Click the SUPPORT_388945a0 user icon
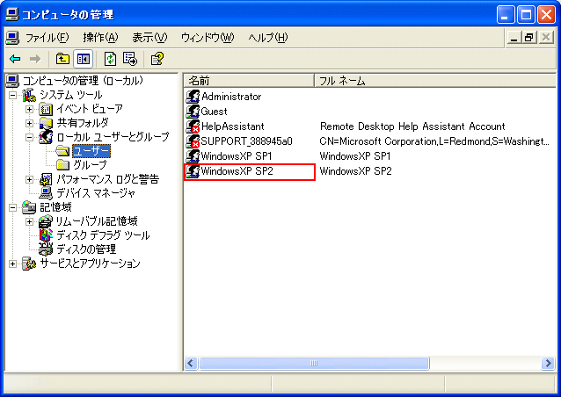 click(193, 141)
